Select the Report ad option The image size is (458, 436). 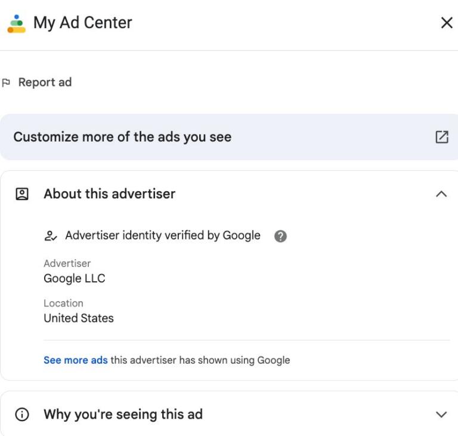pyautogui.click(x=37, y=82)
